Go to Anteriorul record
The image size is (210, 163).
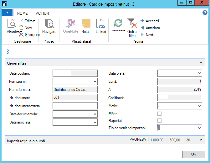151,28
